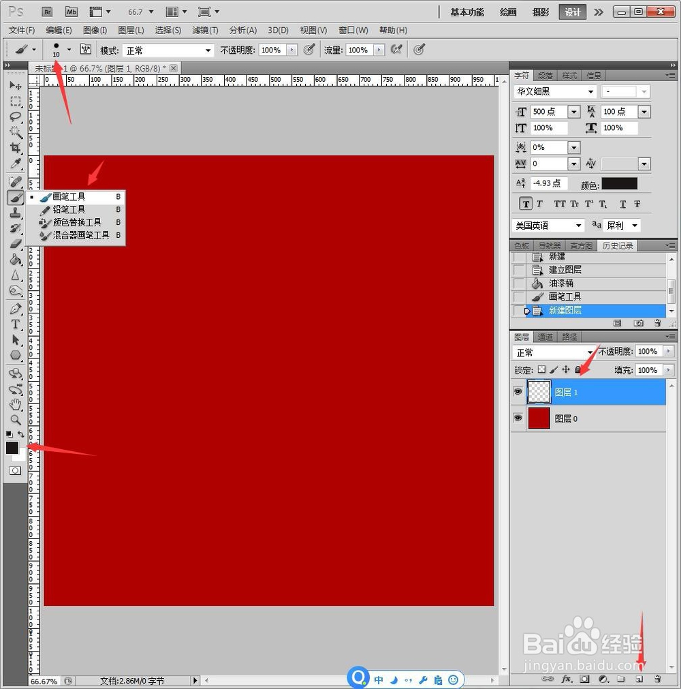Hide 图层 1 with its eye icon
This screenshot has height=689, width=681.
[x=518, y=391]
